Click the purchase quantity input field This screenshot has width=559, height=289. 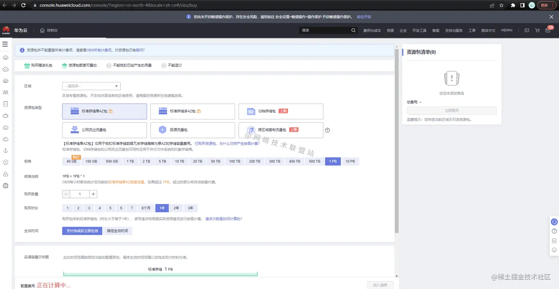(80, 194)
